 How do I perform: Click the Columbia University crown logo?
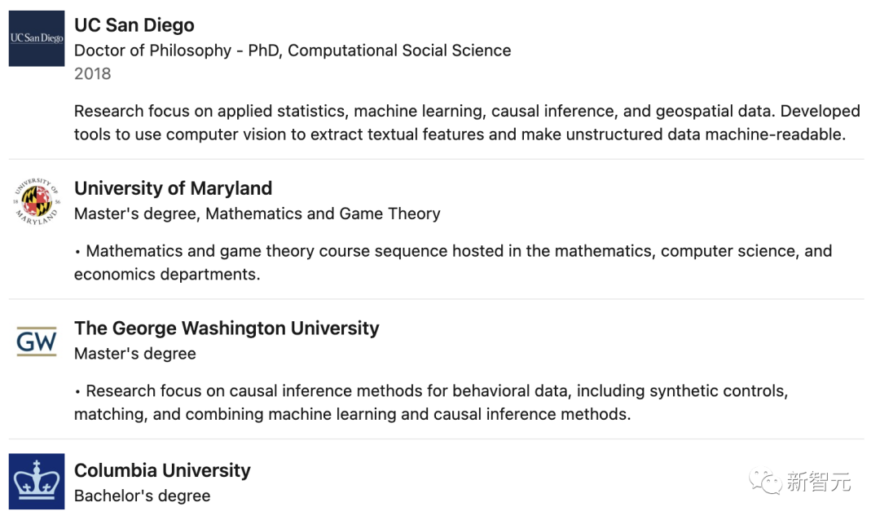[x=37, y=482]
